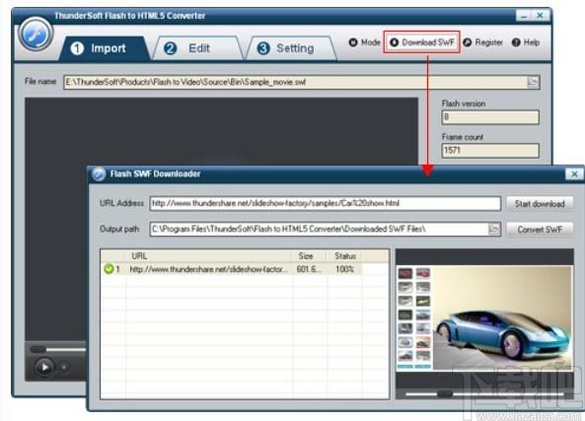Viewport: 585px width, 421px height.
Task: Click the Mode toolbar option
Action: 364,42
